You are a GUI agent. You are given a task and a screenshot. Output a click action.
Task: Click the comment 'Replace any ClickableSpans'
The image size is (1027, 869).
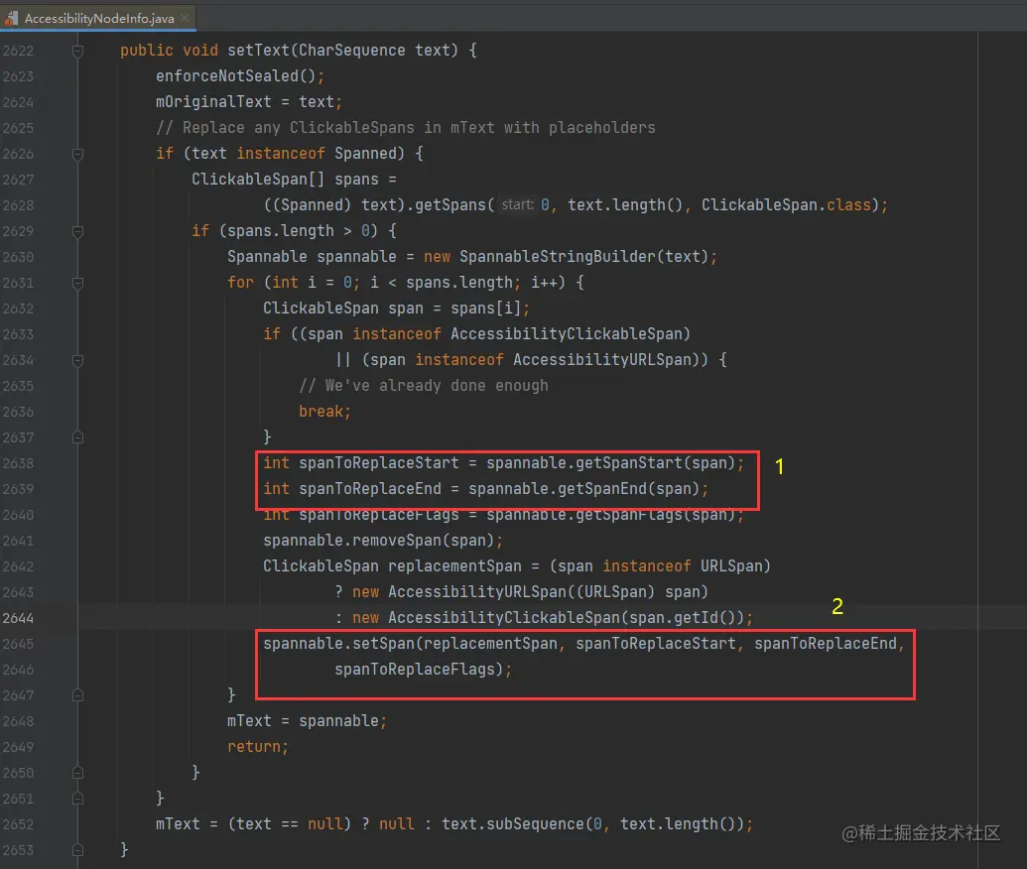tap(298, 128)
